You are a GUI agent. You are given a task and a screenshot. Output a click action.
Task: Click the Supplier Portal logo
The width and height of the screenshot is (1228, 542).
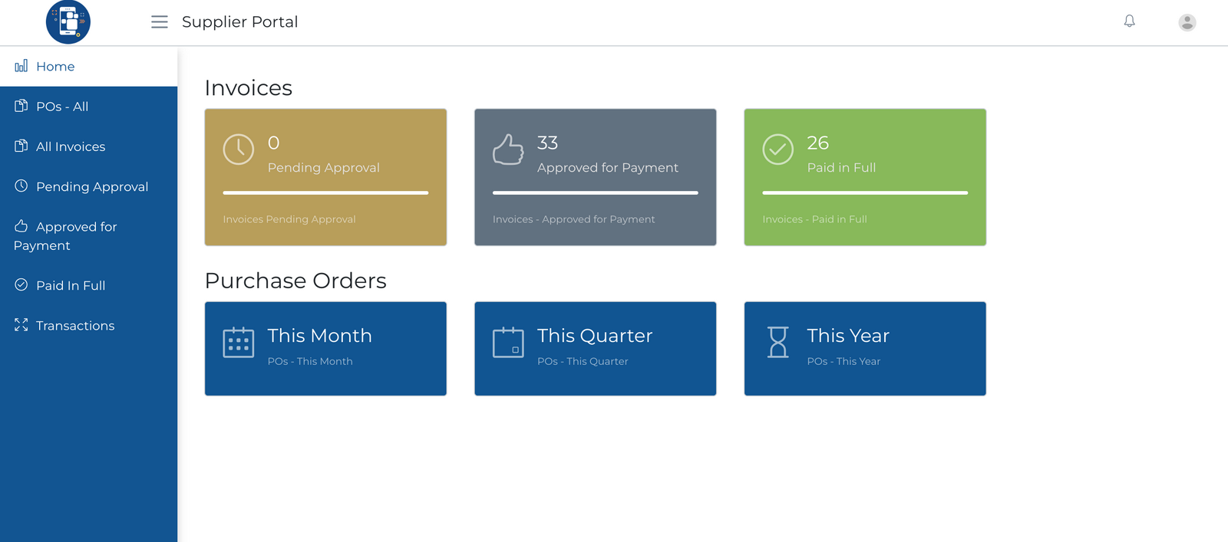pyautogui.click(x=68, y=22)
